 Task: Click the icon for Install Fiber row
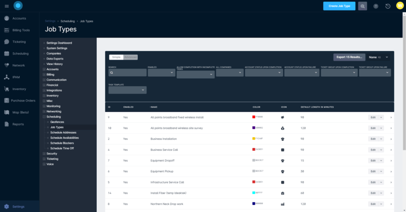(x=282, y=193)
